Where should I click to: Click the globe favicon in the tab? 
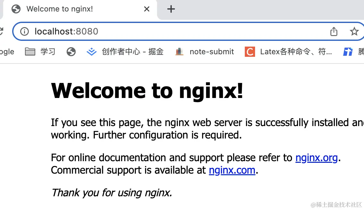tap(16, 9)
